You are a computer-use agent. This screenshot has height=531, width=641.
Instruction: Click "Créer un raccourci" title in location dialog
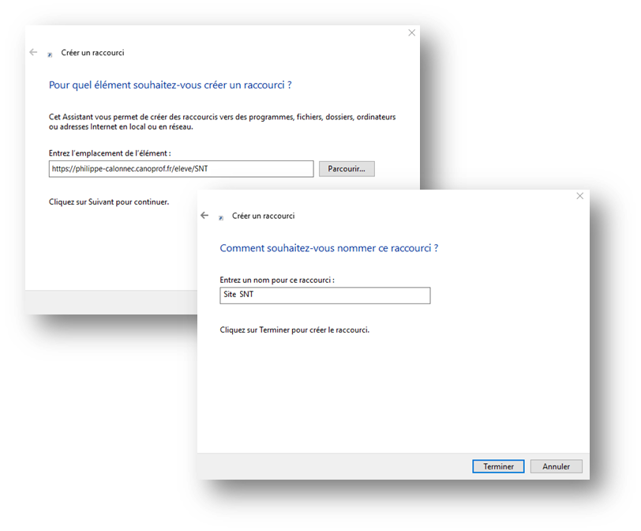click(92, 53)
